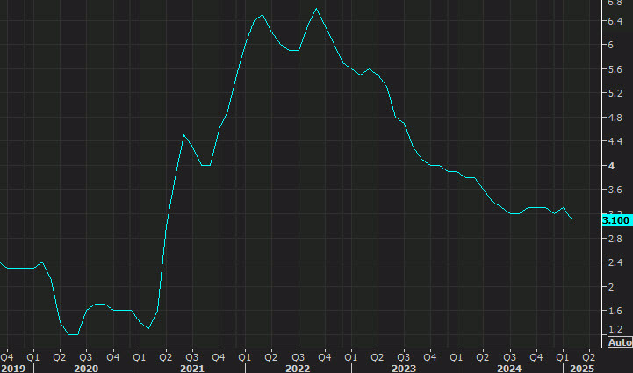This screenshot has height=373, width=633.
Task: Select the 2020 year label on time axis
Action: pos(85,368)
